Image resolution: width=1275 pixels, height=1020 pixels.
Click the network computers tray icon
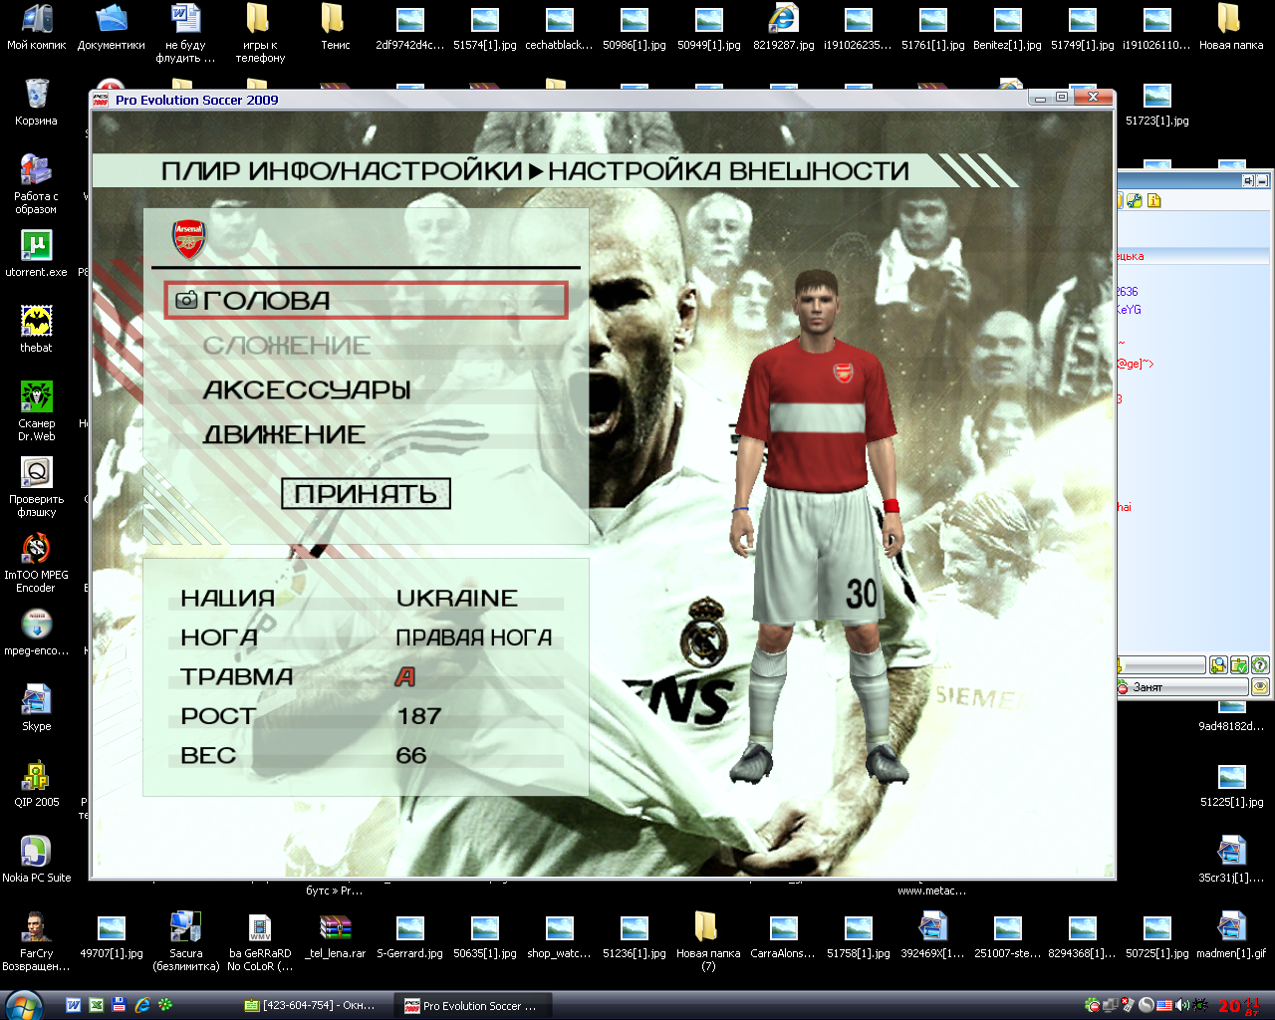[x=1110, y=1006]
